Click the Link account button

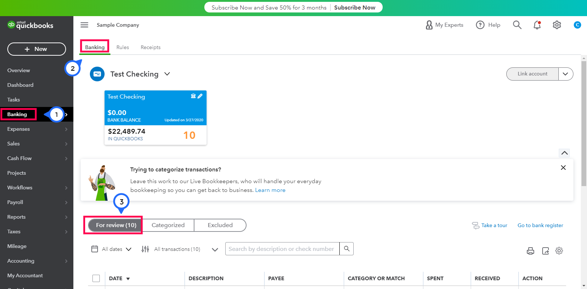(x=532, y=74)
